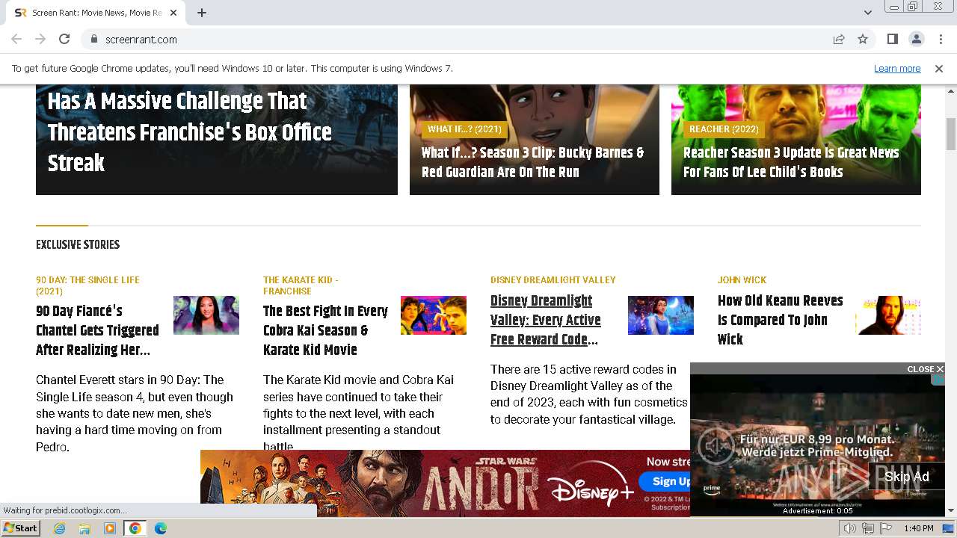Click the taskbar clock showing 1:40 PM
Screen dimensions: 957x538
click(x=919, y=528)
